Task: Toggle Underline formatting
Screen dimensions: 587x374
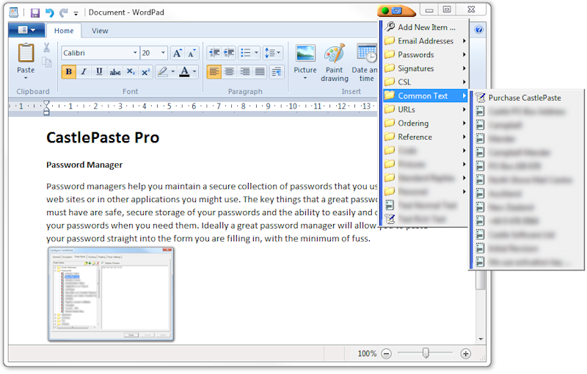Action: [x=98, y=71]
